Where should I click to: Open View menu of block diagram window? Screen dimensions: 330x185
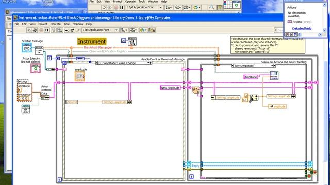[x=32, y=24]
